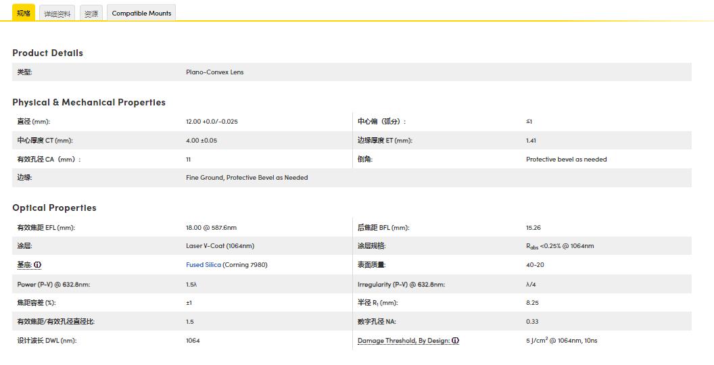
Task: Open the 详细资料 tab
Action: coord(57,14)
